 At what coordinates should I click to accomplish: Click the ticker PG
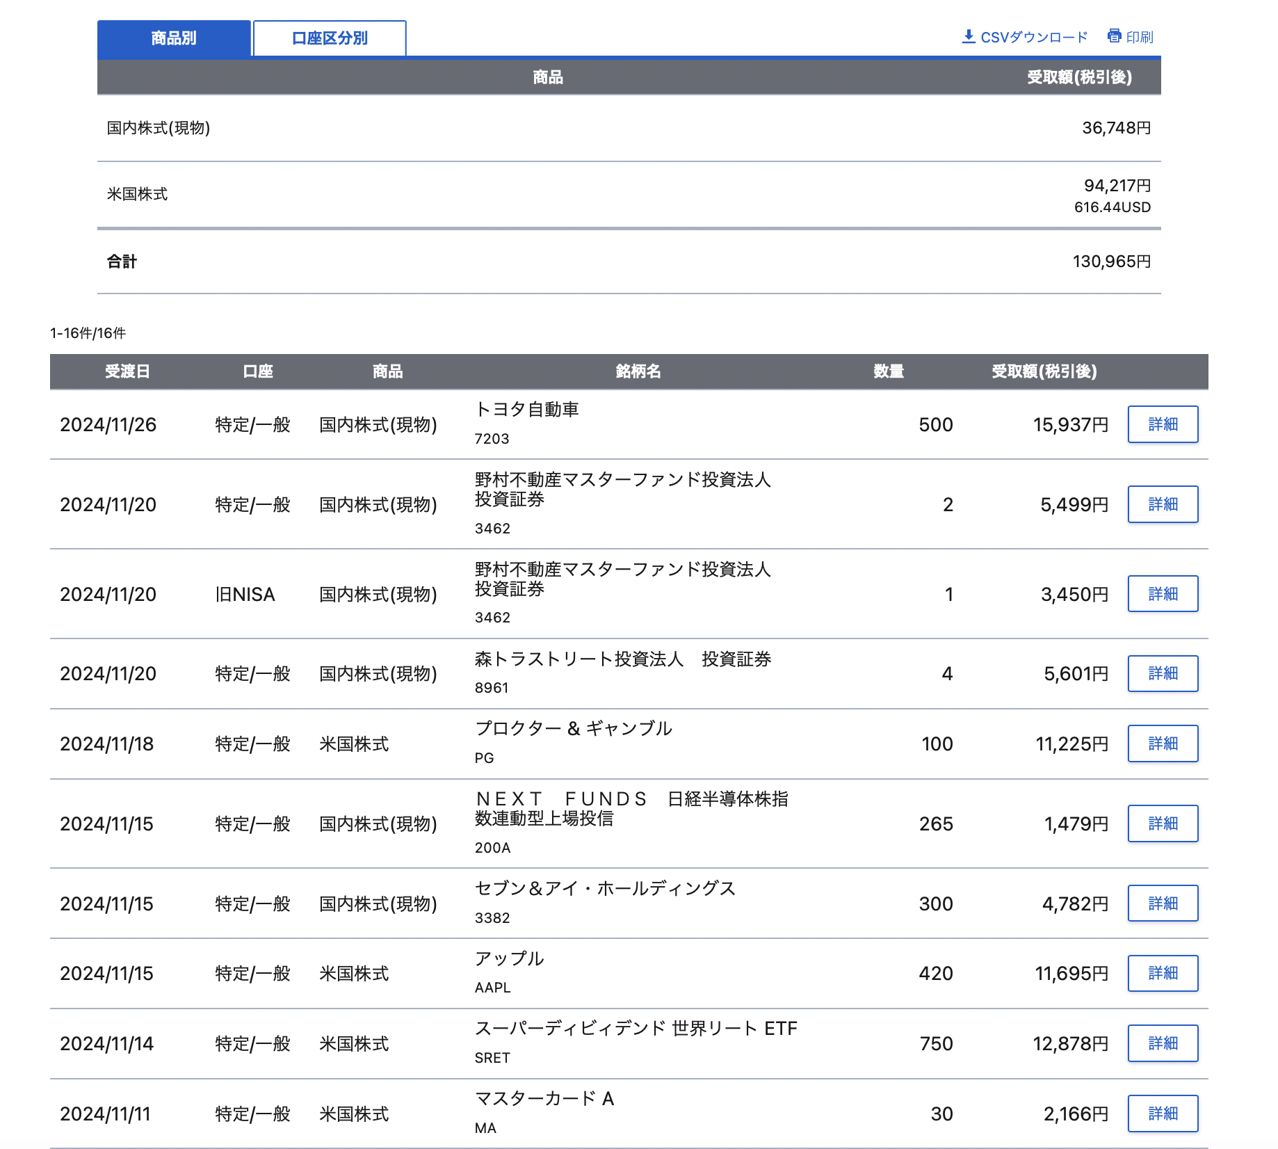[x=485, y=758]
